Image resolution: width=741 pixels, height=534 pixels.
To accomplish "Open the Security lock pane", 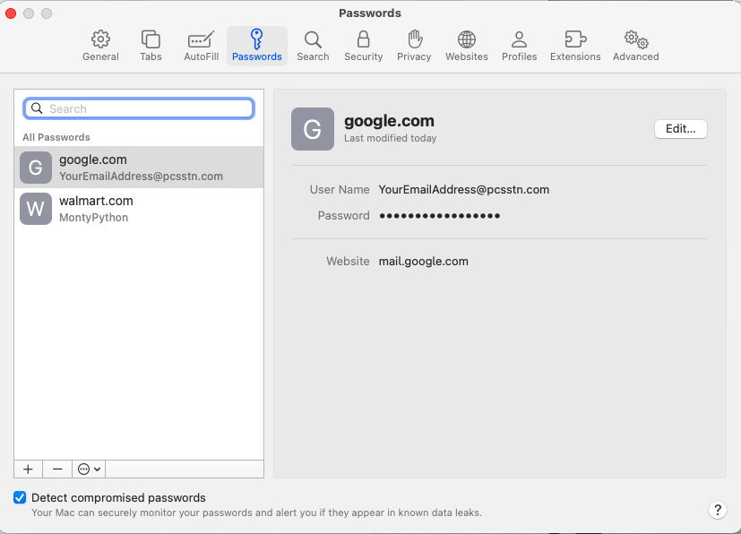I will coord(363,46).
